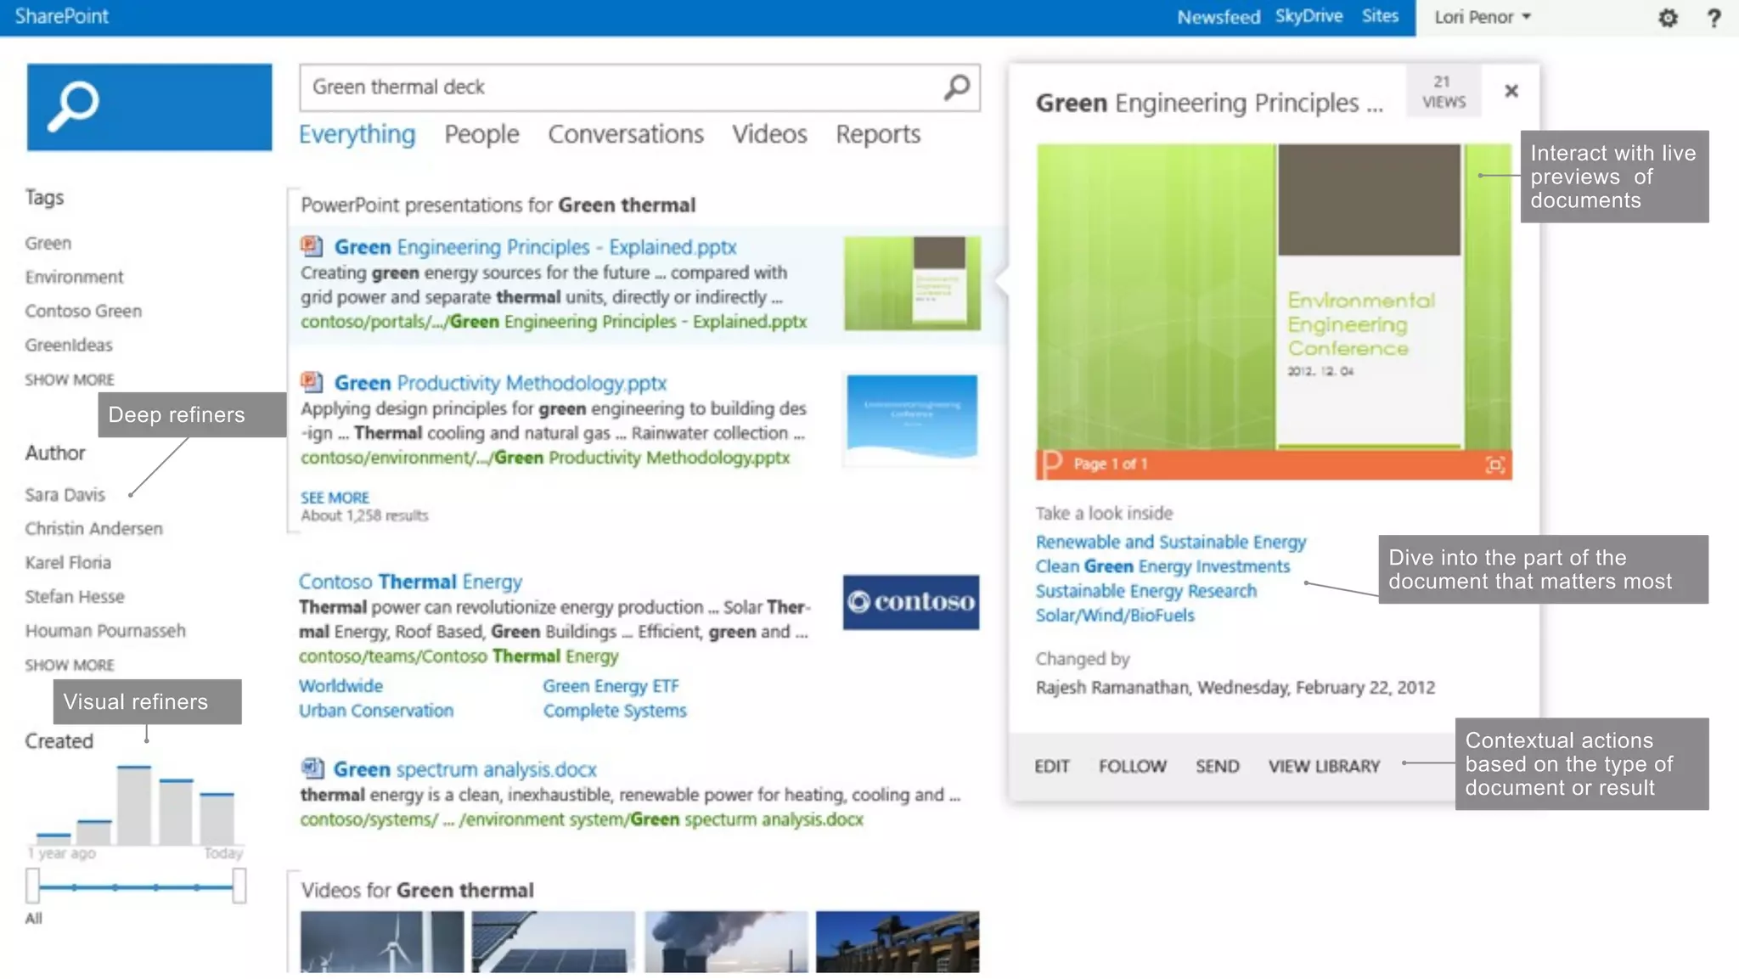The height and width of the screenshot is (979, 1739).
Task: Click the contoso logo thumbnail
Action: point(911,602)
